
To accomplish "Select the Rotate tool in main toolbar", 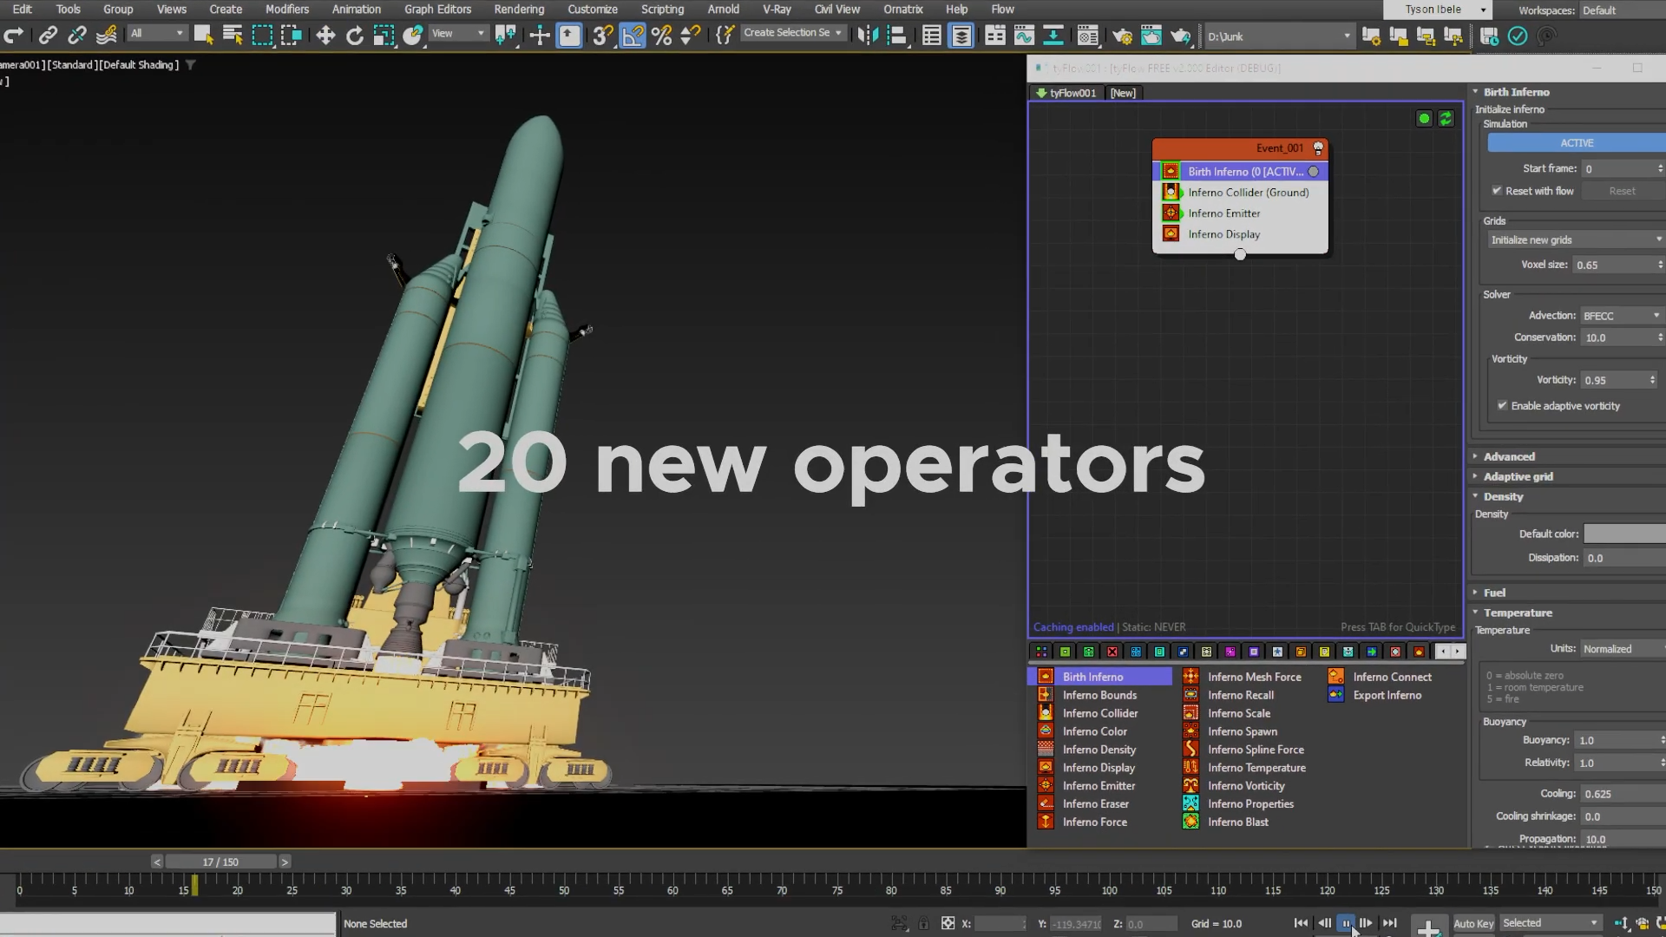I will [x=354, y=36].
